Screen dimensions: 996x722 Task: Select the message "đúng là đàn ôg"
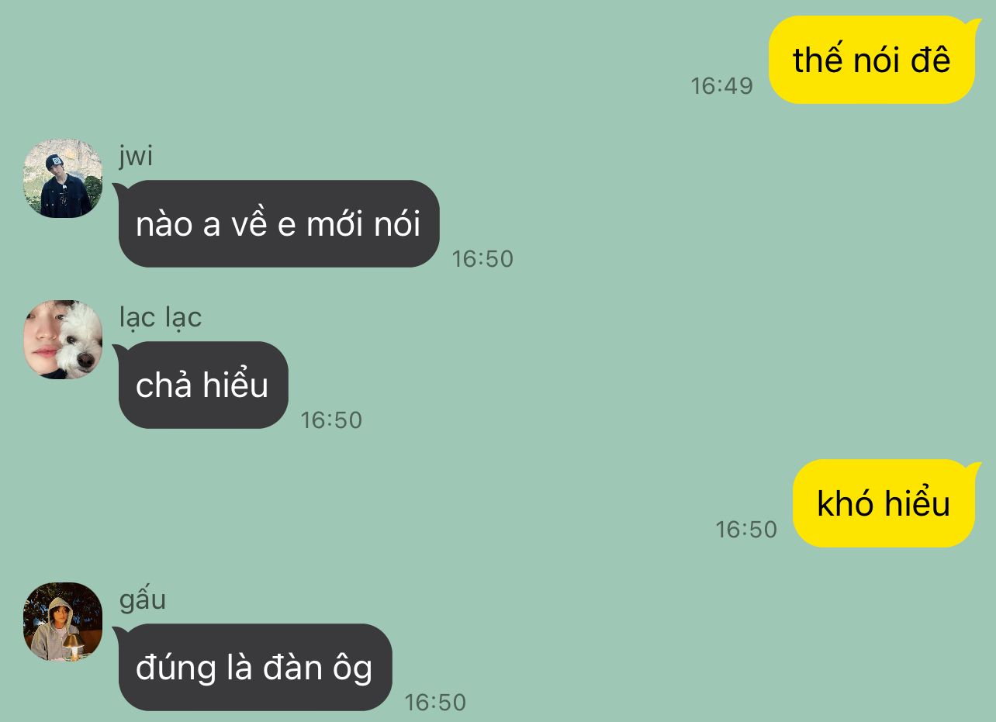255,668
